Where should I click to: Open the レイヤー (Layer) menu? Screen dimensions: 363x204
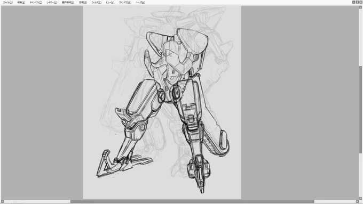click(52, 3)
